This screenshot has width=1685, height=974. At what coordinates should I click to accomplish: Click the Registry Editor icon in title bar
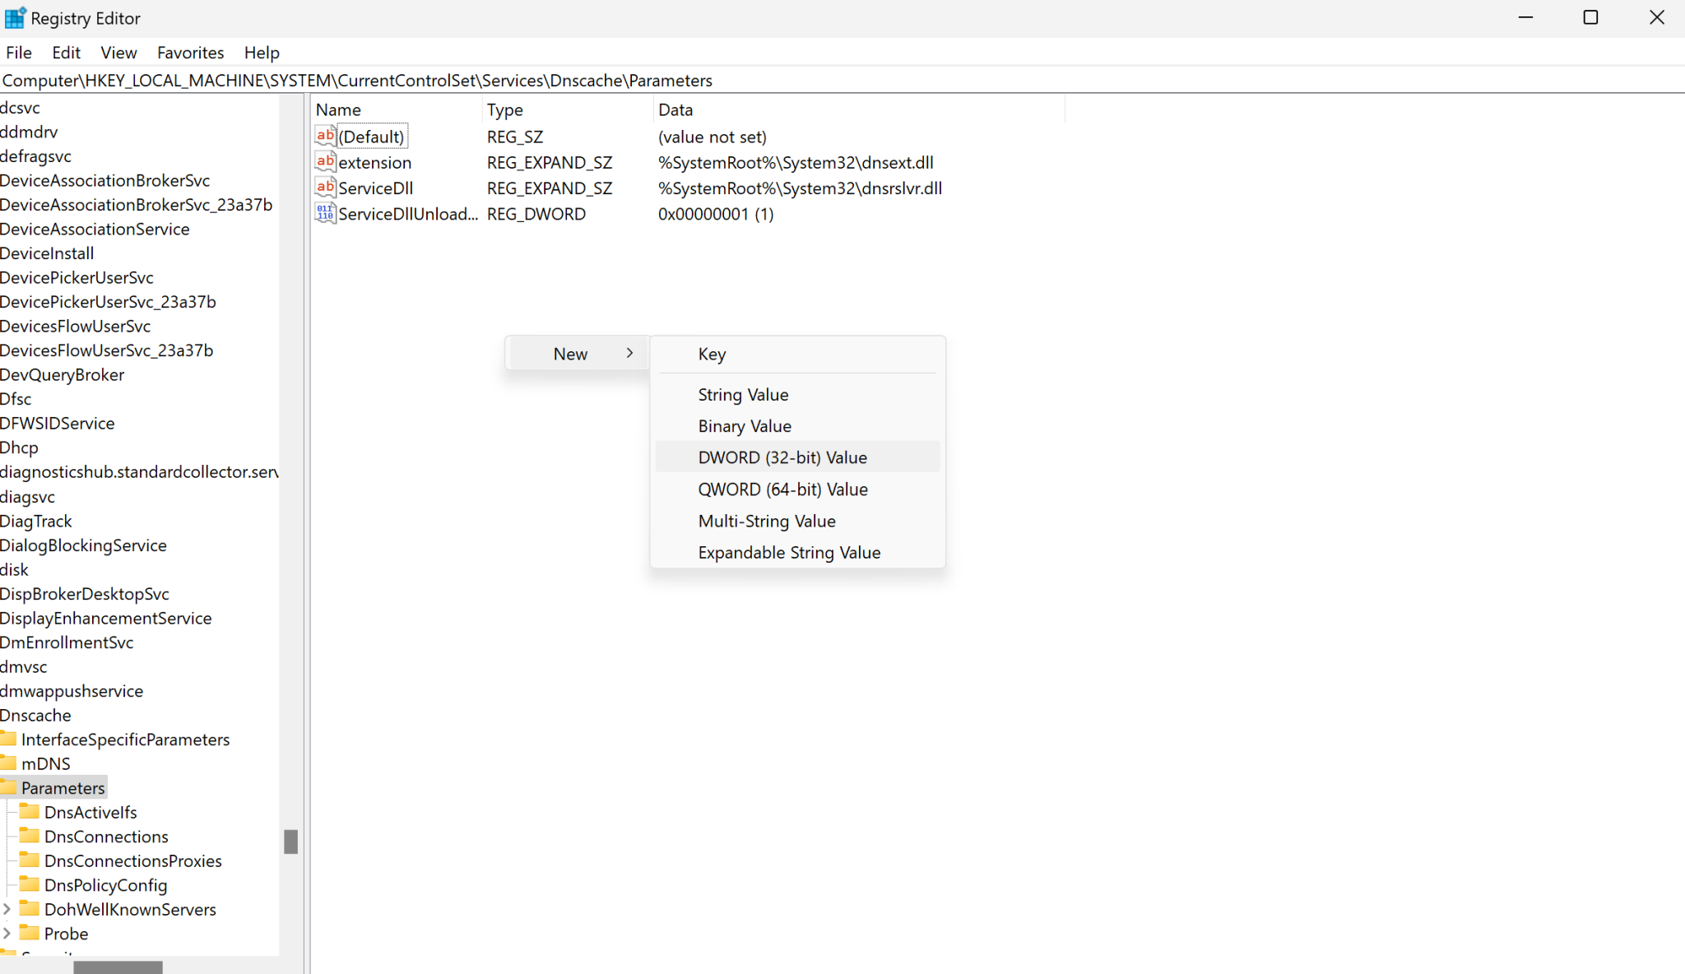pos(13,16)
